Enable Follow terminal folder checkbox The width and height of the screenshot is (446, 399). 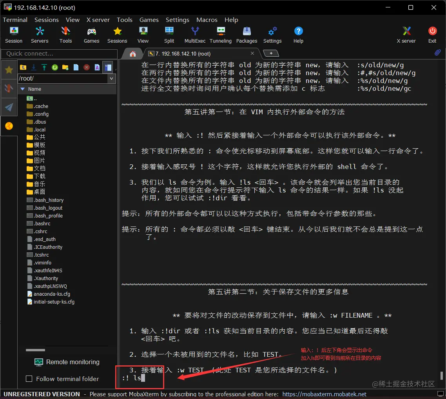(x=29, y=379)
